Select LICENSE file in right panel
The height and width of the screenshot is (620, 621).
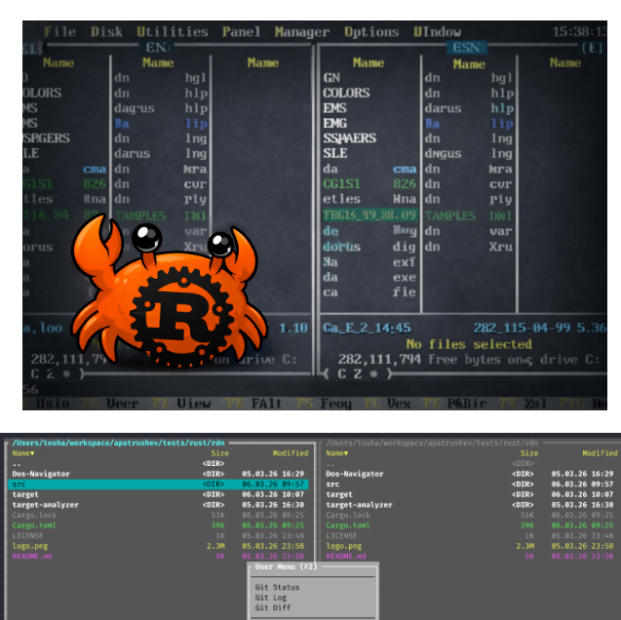[x=470, y=535]
